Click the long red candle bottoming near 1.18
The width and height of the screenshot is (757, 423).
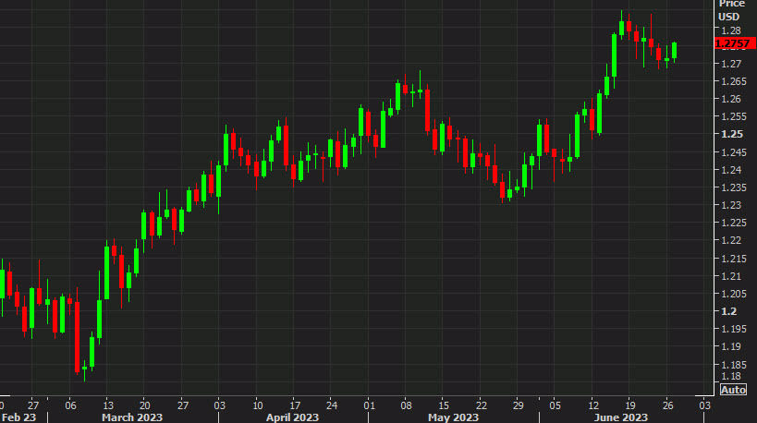(78, 337)
